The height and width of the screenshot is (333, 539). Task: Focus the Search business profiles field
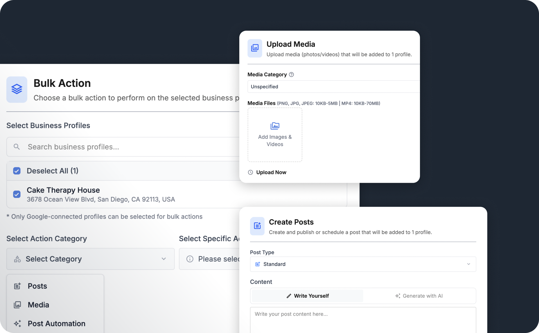[x=125, y=147]
